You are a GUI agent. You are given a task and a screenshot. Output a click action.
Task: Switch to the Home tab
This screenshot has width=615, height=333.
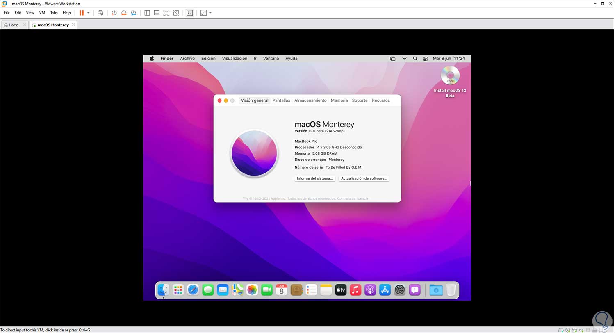pyautogui.click(x=14, y=25)
